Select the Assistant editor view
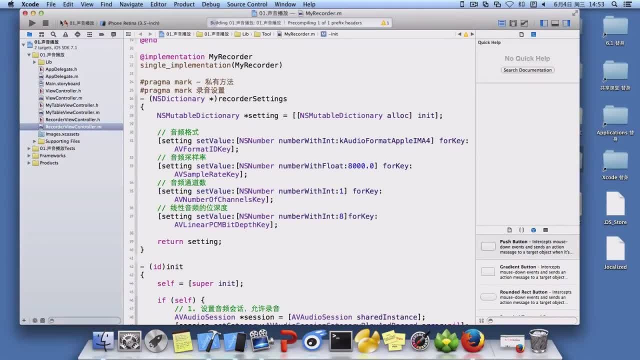640x360 pixels. (513, 23)
